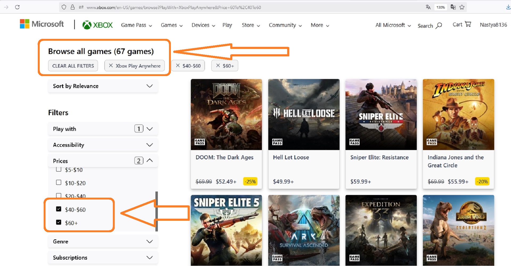Expand the Accessibility filter section
The height and width of the screenshot is (266, 511).
pos(103,145)
